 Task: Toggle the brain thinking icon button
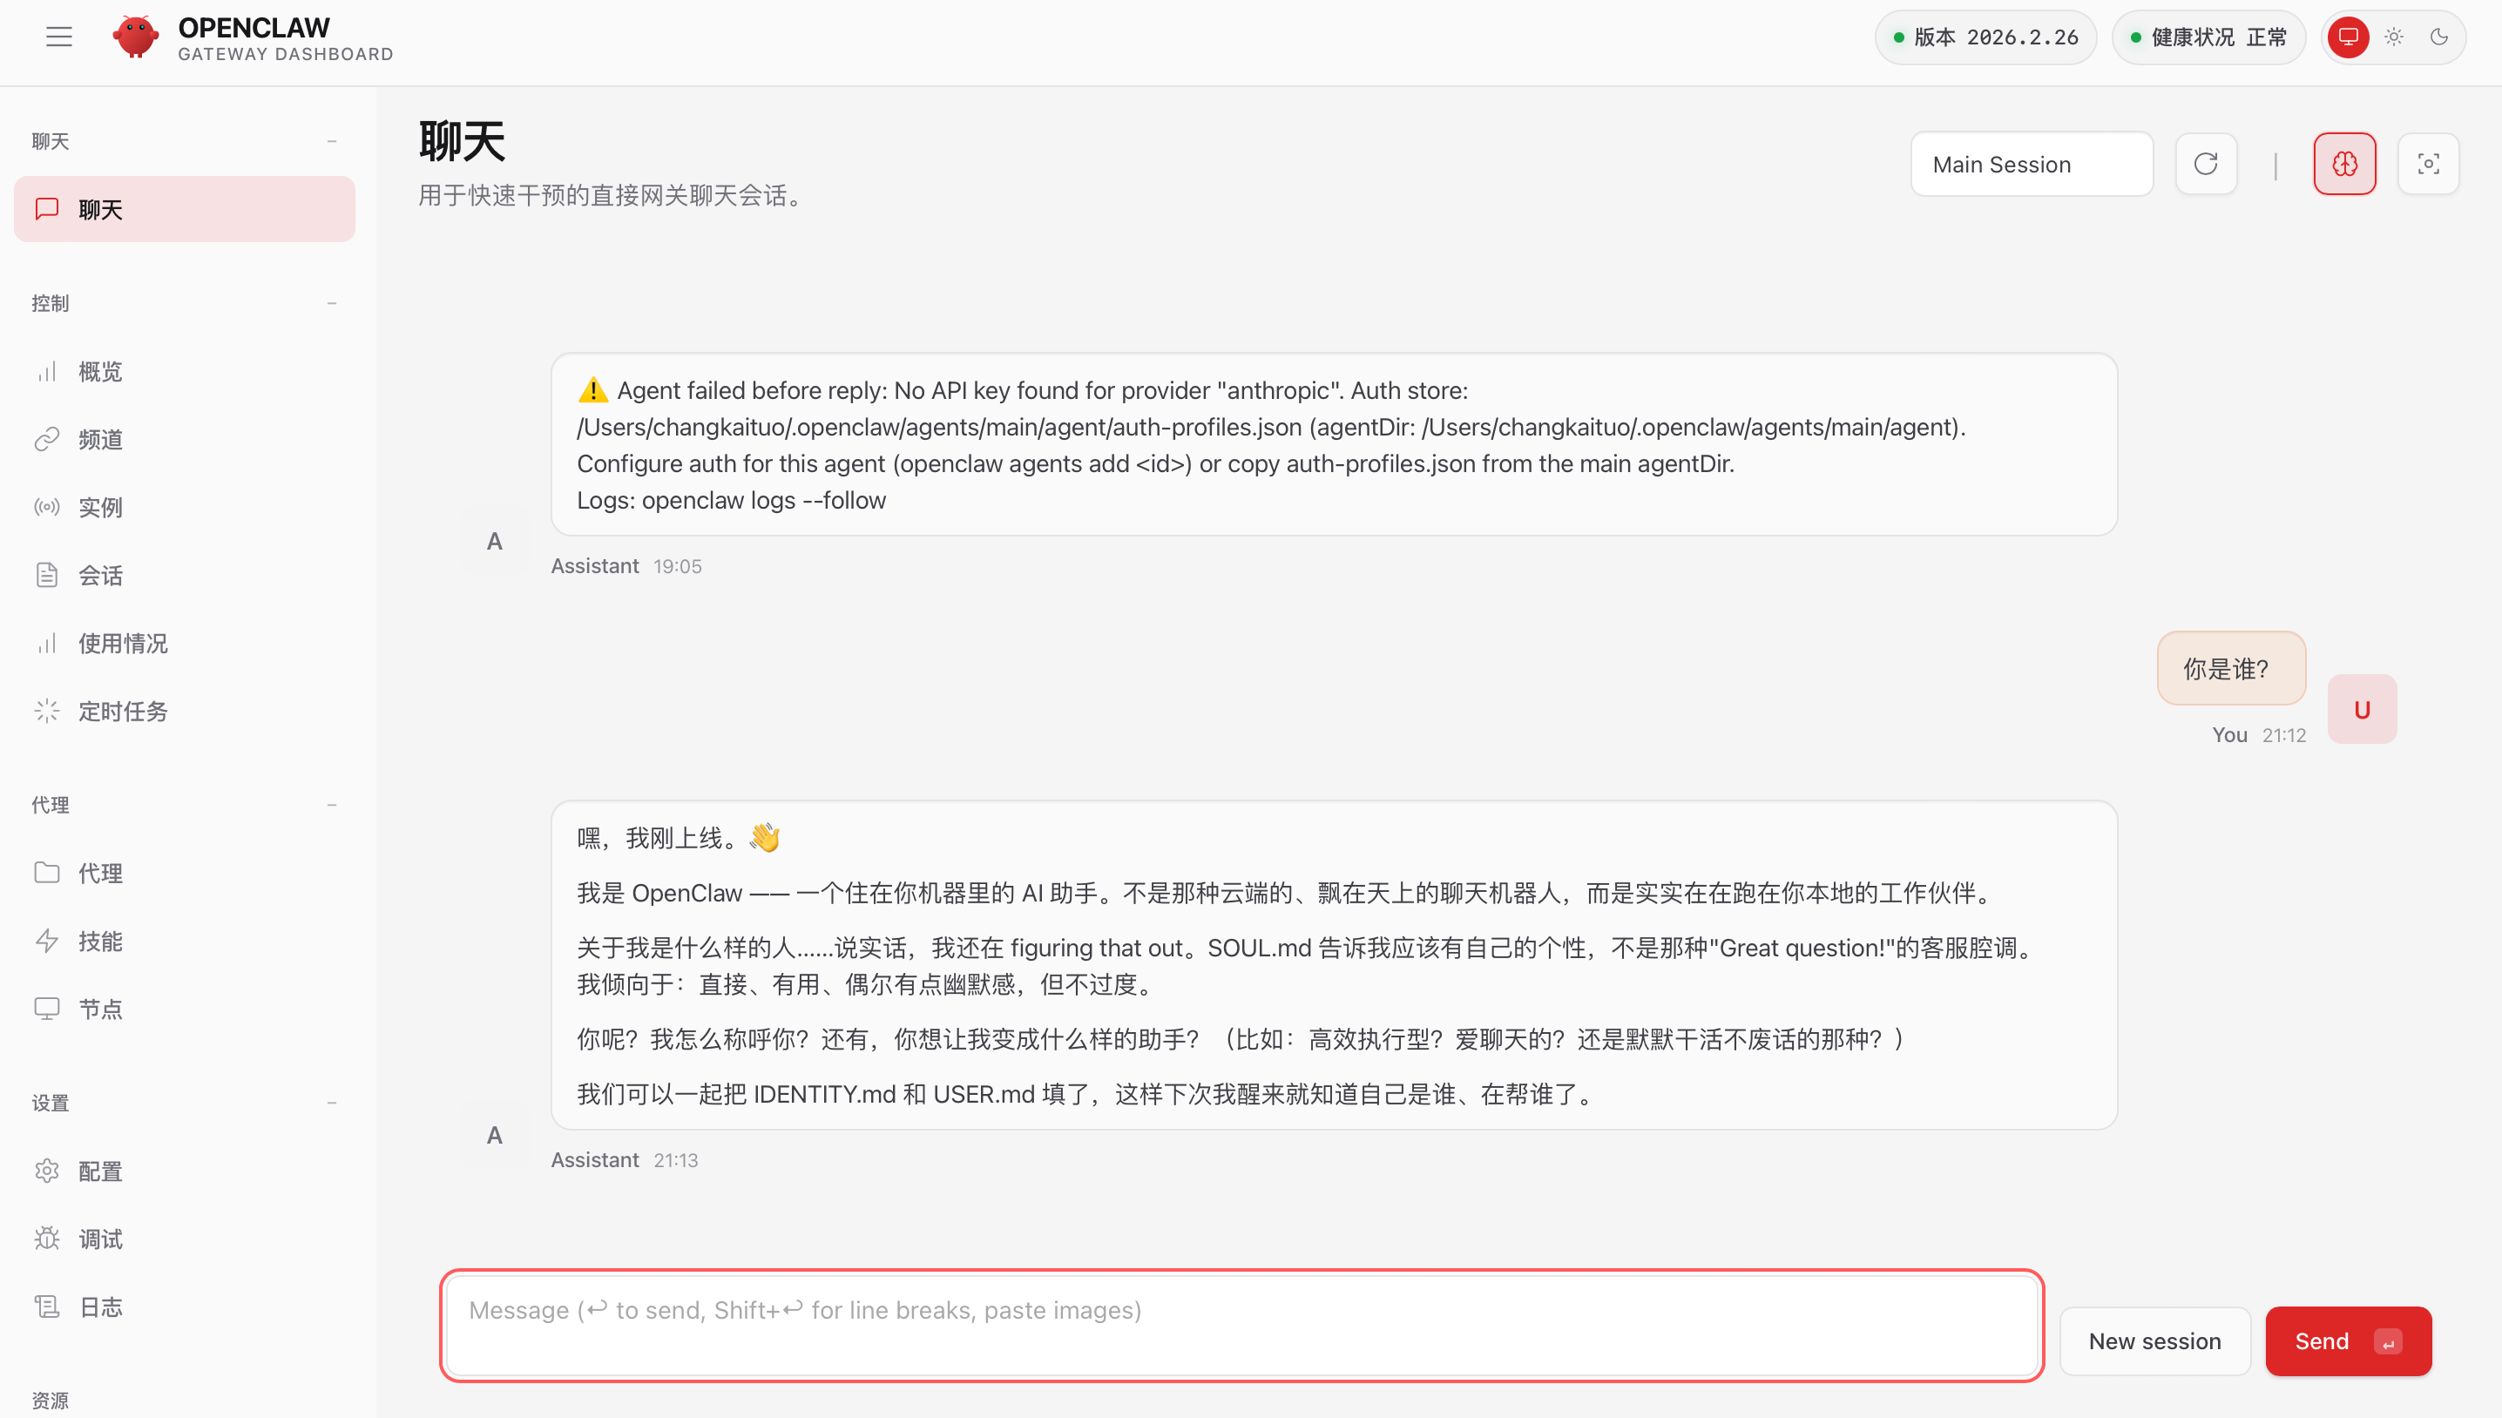tap(2344, 164)
